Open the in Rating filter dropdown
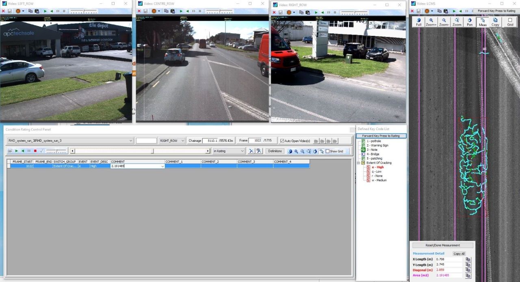This screenshot has height=282, width=520. (x=243, y=151)
